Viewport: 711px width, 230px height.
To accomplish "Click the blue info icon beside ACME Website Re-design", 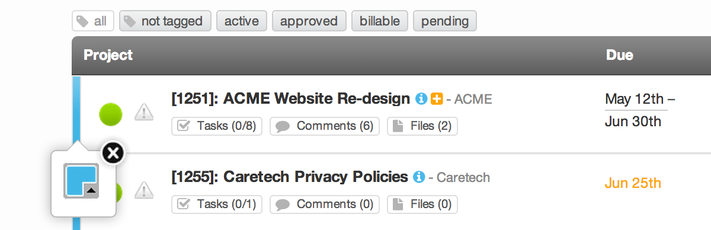I will 421,99.
